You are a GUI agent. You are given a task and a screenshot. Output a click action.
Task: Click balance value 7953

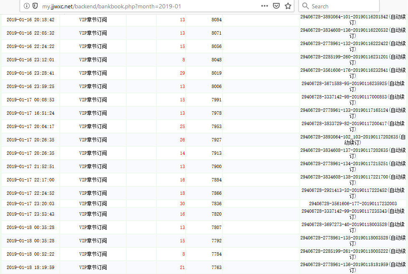(217, 127)
